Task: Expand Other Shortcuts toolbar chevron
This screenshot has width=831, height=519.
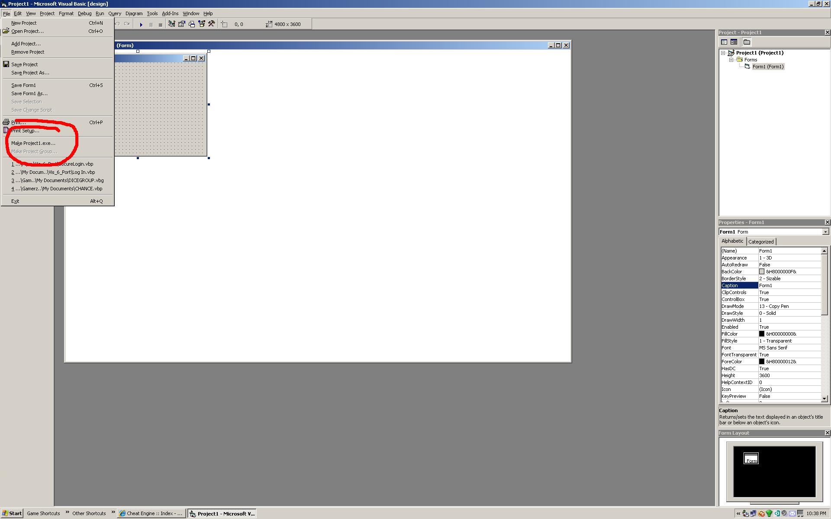Action: point(113,513)
